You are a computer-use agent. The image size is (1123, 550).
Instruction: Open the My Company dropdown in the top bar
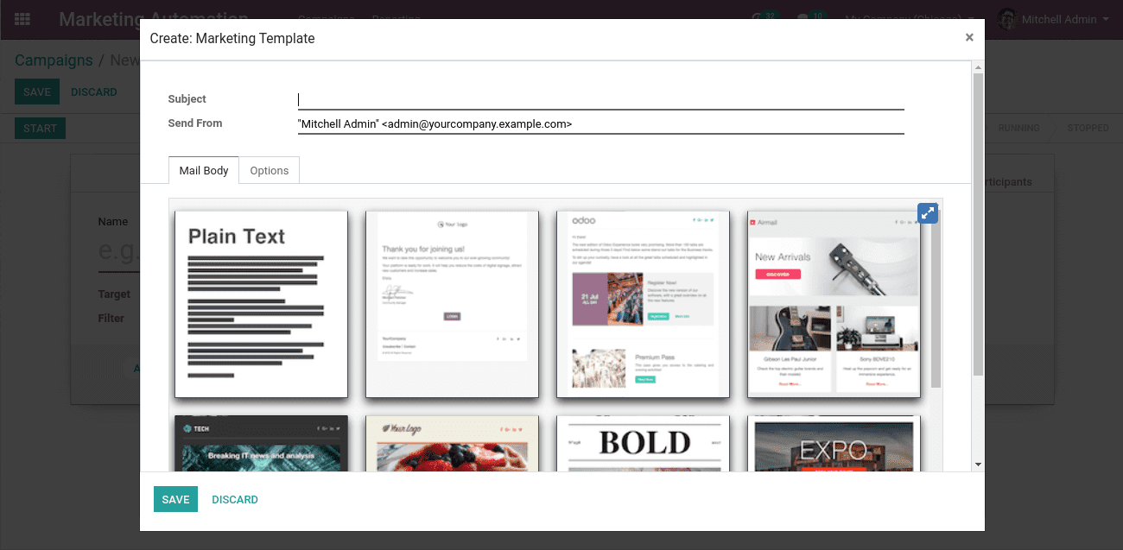coord(910,19)
